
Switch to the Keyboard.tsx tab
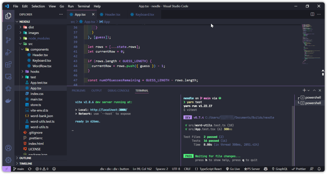click(x=145, y=14)
